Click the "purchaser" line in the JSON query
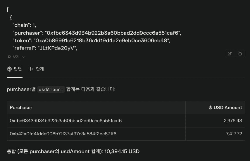 [x=97, y=33]
